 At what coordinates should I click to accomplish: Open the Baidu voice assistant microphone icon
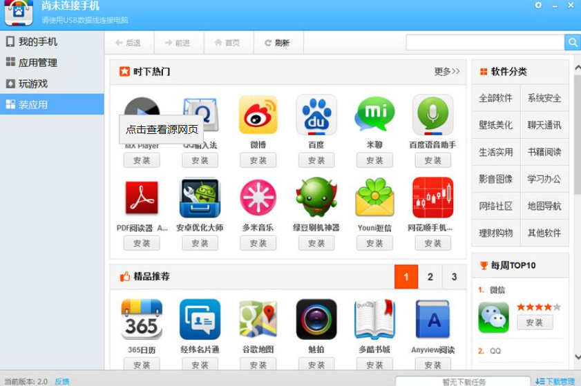432,115
